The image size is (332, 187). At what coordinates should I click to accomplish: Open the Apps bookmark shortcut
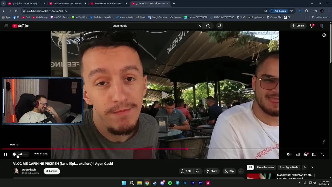pos(6,17)
